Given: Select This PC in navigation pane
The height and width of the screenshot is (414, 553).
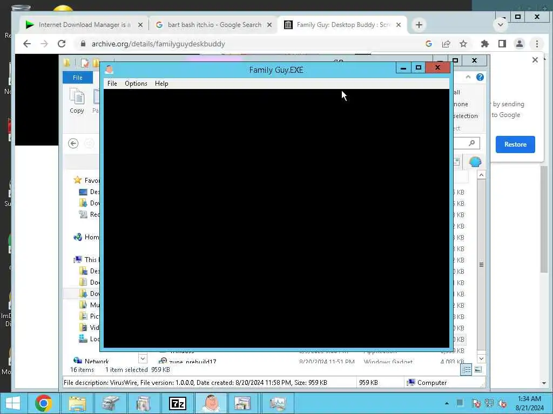Looking at the screenshot, I should 87,259.
